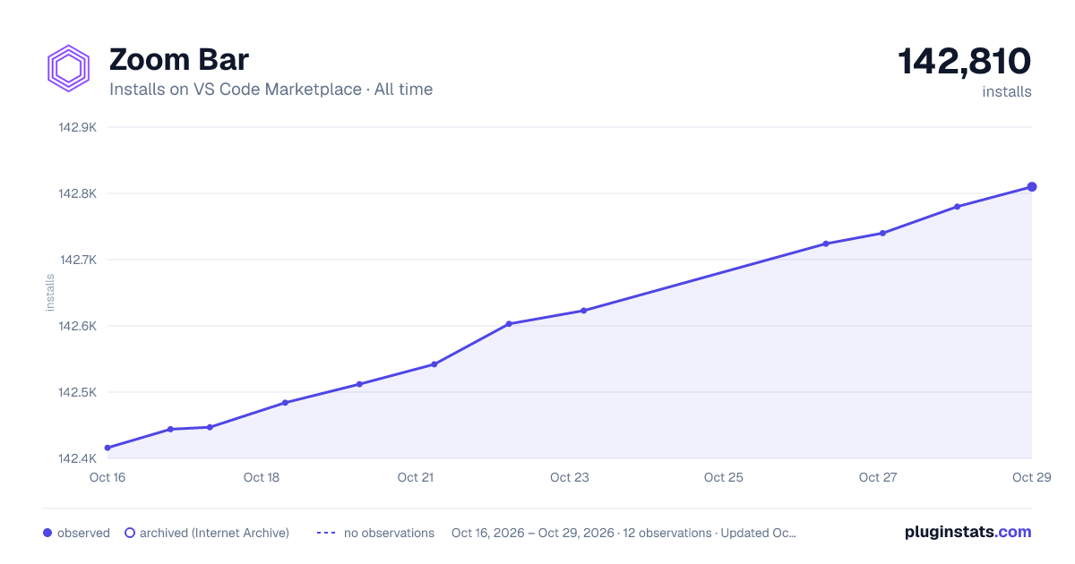Click the 'Zoom Bar' title
Screen dimensions: 1075x564
tap(179, 60)
